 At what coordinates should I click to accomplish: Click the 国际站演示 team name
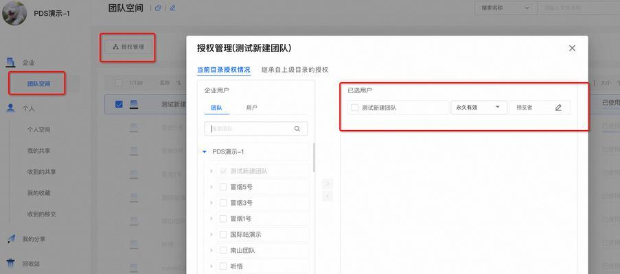[x=246, y=234]
